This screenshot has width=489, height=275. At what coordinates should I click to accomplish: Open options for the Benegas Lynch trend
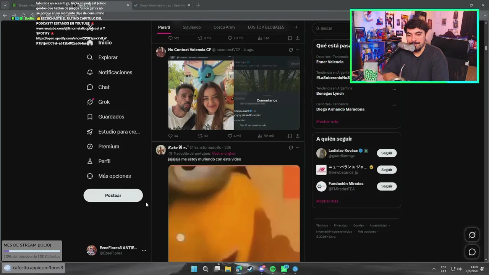pyautogui.click(x=394, y=89)
